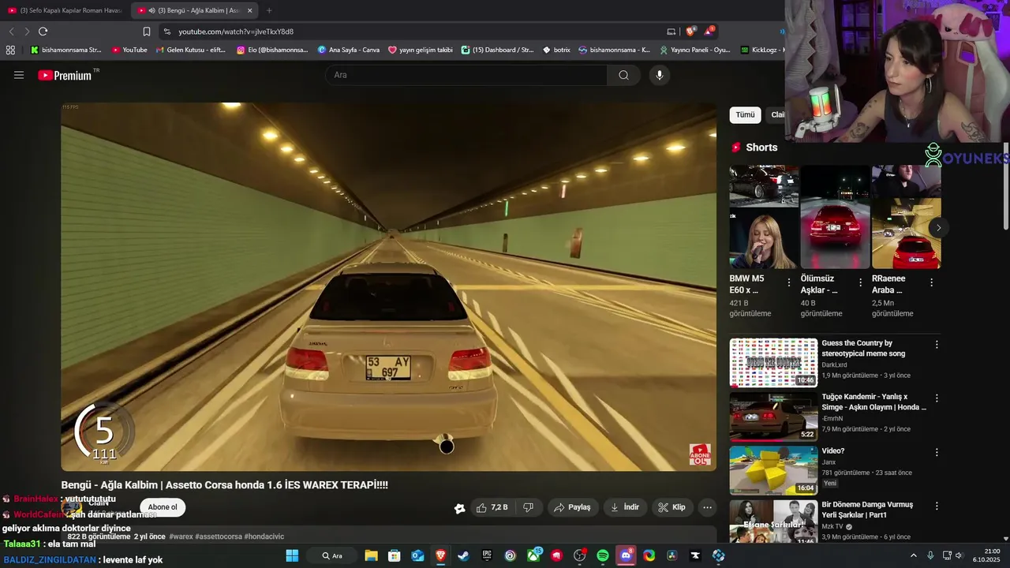Open YouTube bookmark

pos(129,50)
